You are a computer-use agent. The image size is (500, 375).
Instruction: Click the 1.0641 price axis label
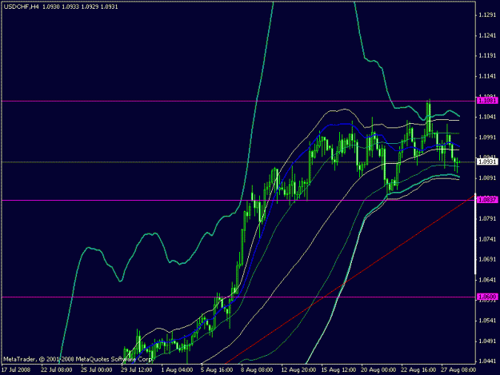(487, 280)
